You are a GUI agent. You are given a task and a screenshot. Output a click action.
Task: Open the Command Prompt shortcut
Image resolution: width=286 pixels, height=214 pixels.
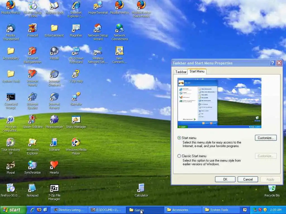click(x=11, y=101)
